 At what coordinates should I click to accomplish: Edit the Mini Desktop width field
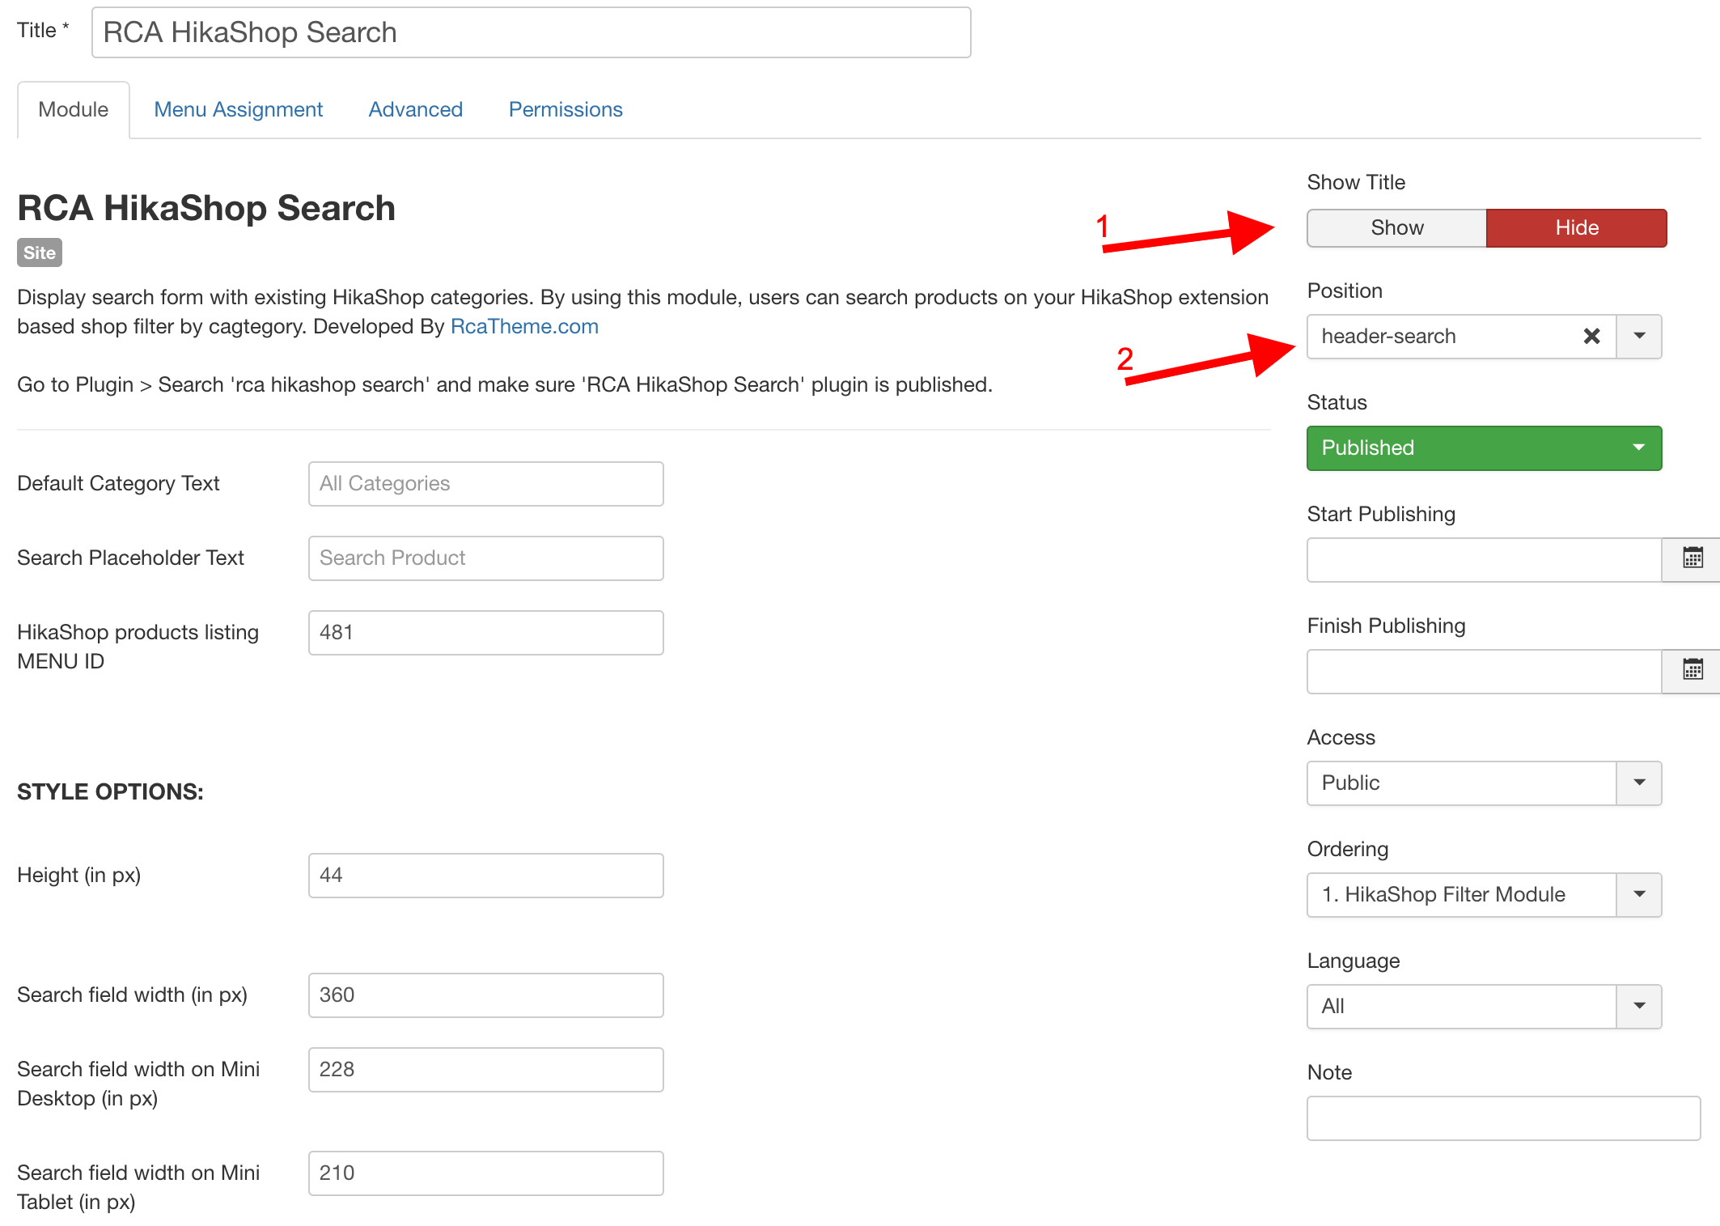pyautogui.click(x=485, y=1070)
